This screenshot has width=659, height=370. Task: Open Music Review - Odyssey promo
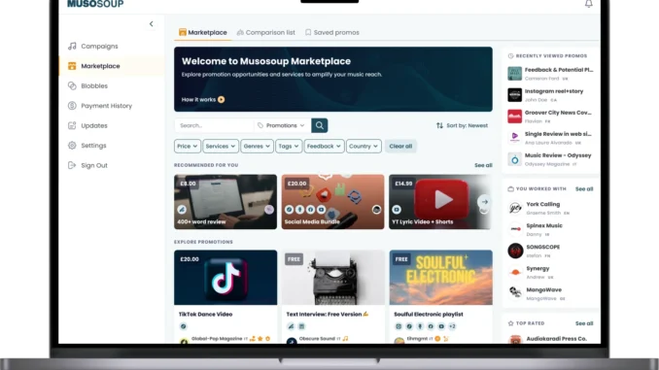click(550, 159)
